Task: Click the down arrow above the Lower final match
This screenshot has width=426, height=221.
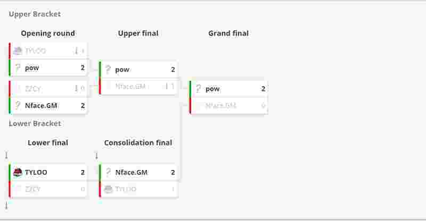Action: (x=6, y=156)
